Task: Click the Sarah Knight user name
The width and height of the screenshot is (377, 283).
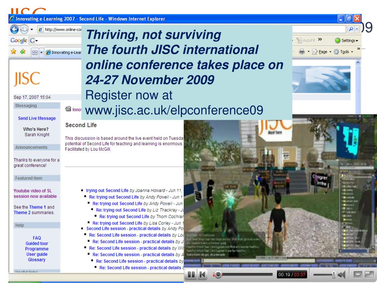Action: point(37,135)
